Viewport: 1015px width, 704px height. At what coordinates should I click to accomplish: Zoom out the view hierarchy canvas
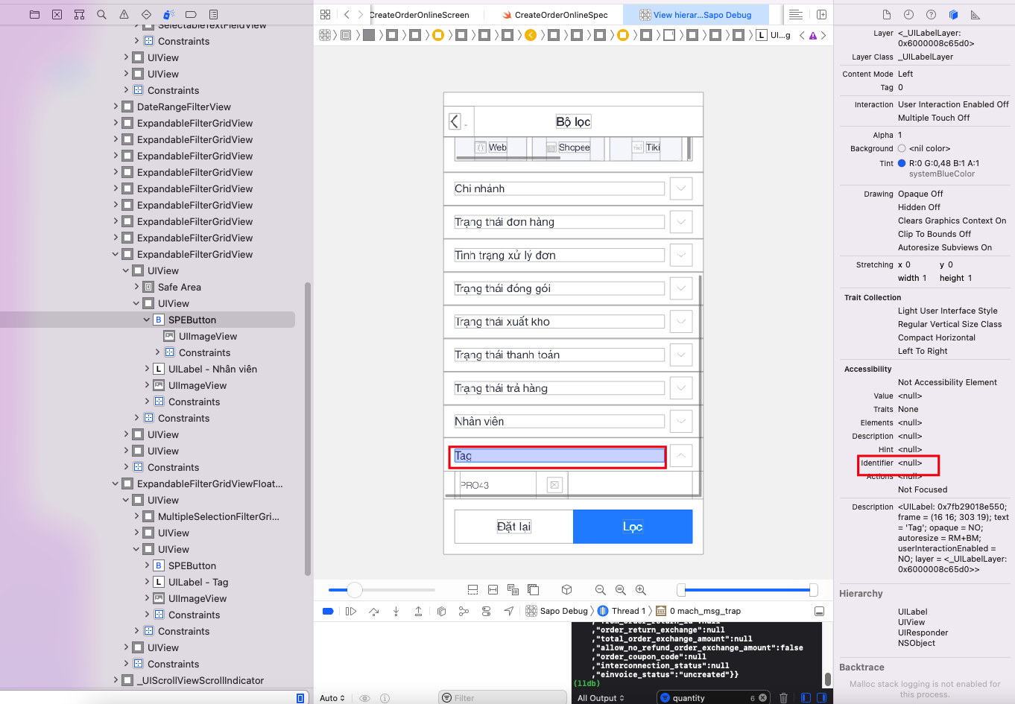coord(600,589)
